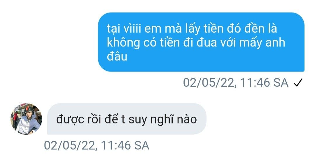
Task: Open the sender's profile avatar photo
Action: point(26,119)
